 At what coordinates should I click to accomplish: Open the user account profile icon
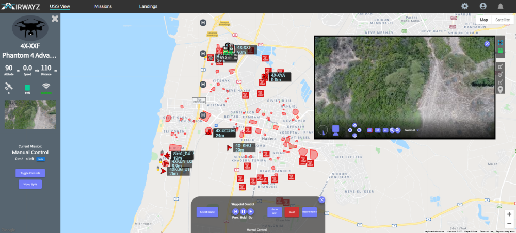click(x=483, y=6)
